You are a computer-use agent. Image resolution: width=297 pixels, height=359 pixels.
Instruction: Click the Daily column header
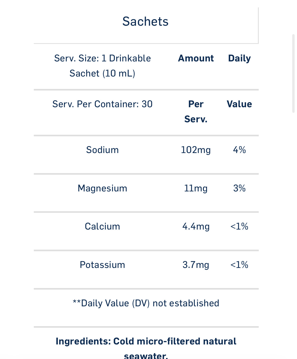(x=239, y=58)
